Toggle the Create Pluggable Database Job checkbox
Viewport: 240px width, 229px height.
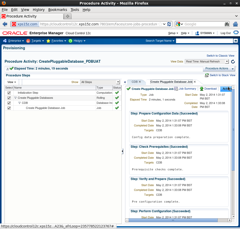(x=9, y=108)
